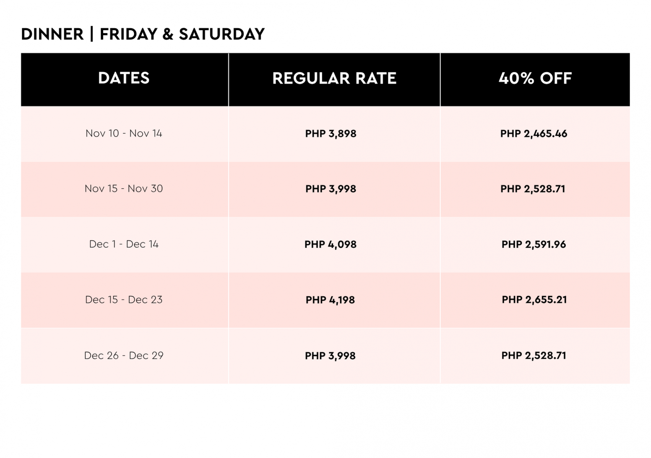The image size is (651, 458).
Task: Click the PHP 2,591.96 discounted price
Action: 534,244
